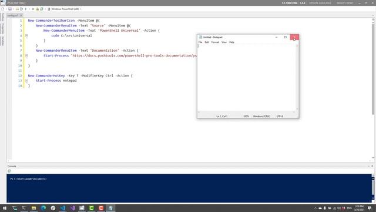Show hidden system tray icons
Viewport: 376px width, 212px height.
point(315,208)
